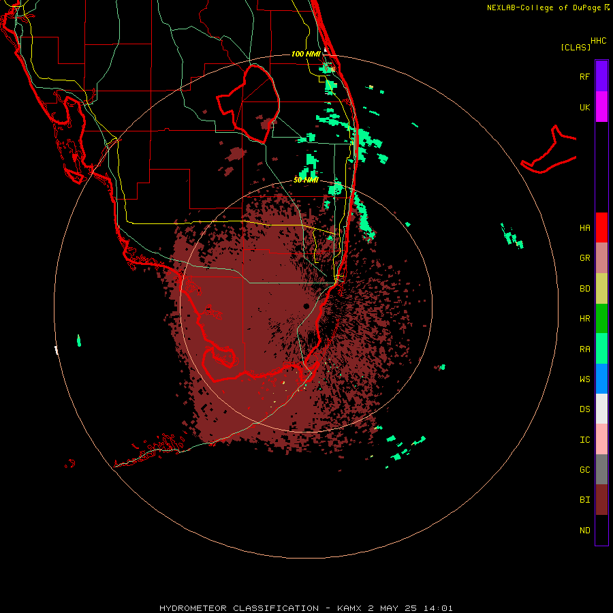This screenshot has width=613, height=613.
Task: Click the WS blue legend swatch
Action: coord(601,379)
